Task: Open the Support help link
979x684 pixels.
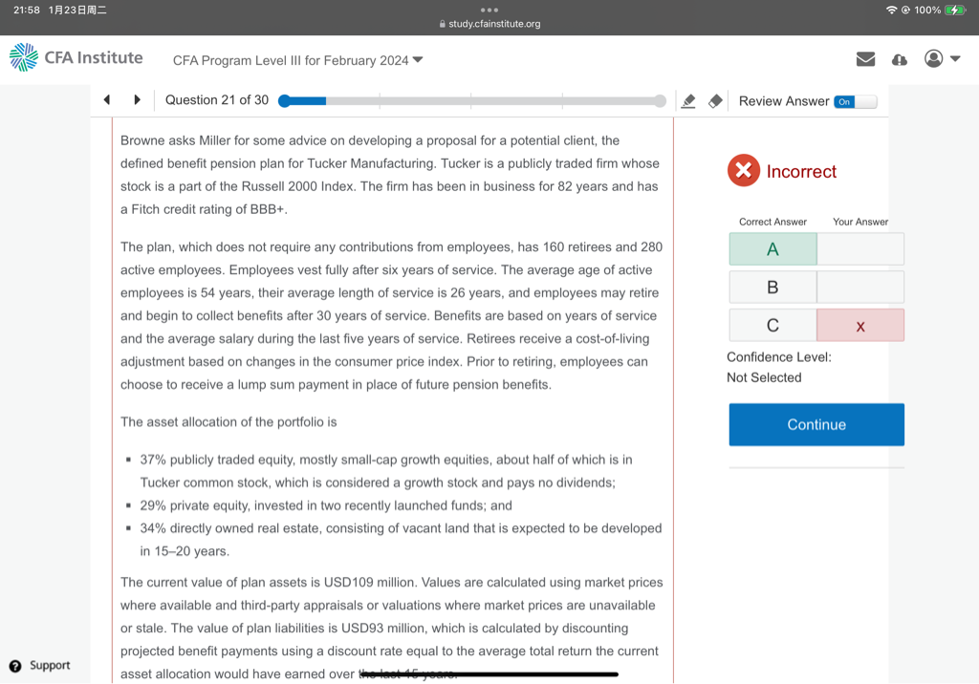Action: 40,666
